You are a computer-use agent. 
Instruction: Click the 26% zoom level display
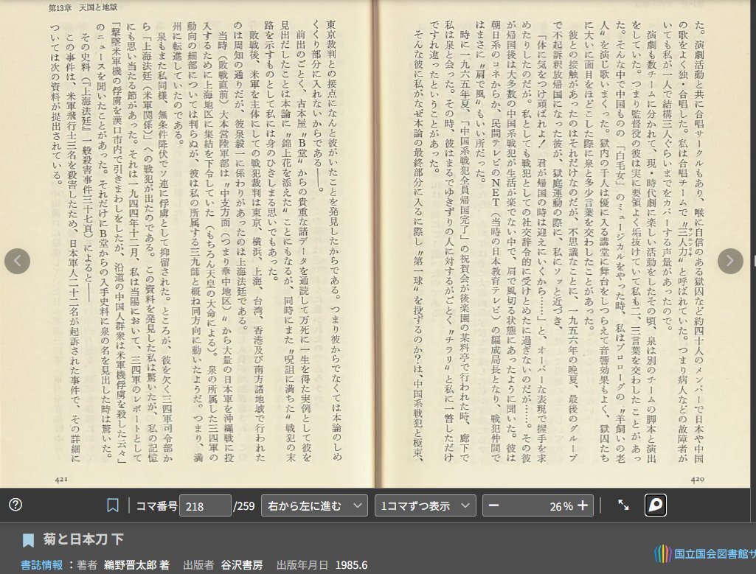561,505
